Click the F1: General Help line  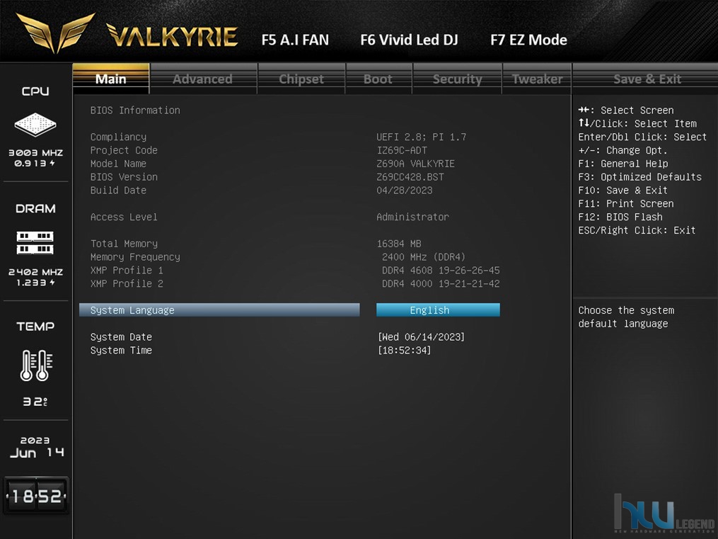click(623, 163)
